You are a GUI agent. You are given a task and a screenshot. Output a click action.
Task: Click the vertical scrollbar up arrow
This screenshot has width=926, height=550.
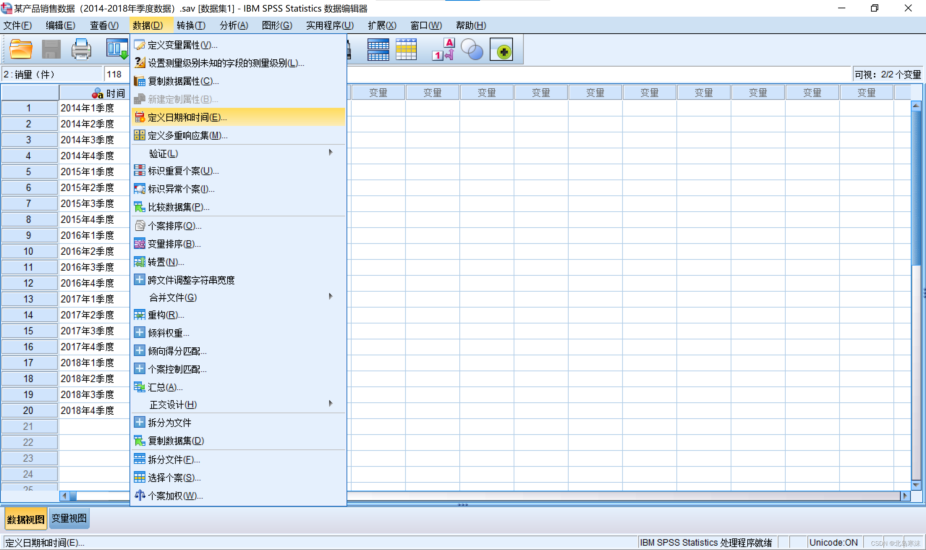coord(916,106)
